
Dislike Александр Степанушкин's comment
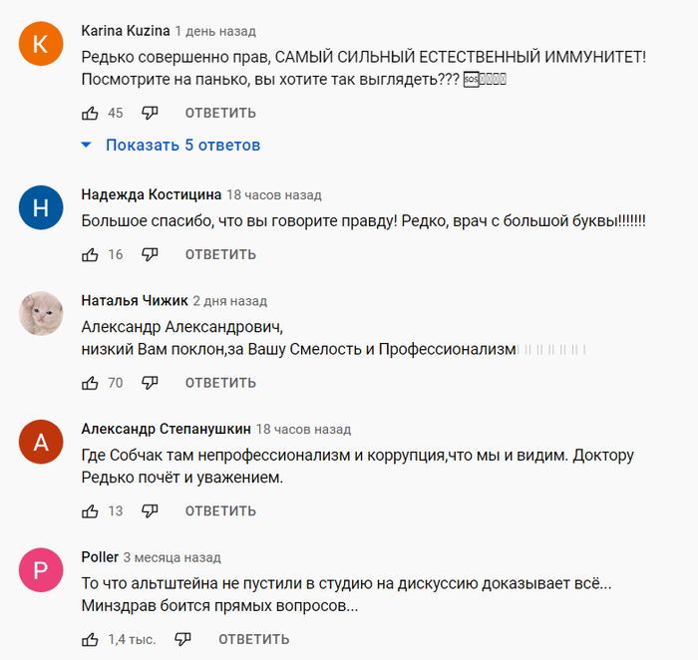coord(150,510)
